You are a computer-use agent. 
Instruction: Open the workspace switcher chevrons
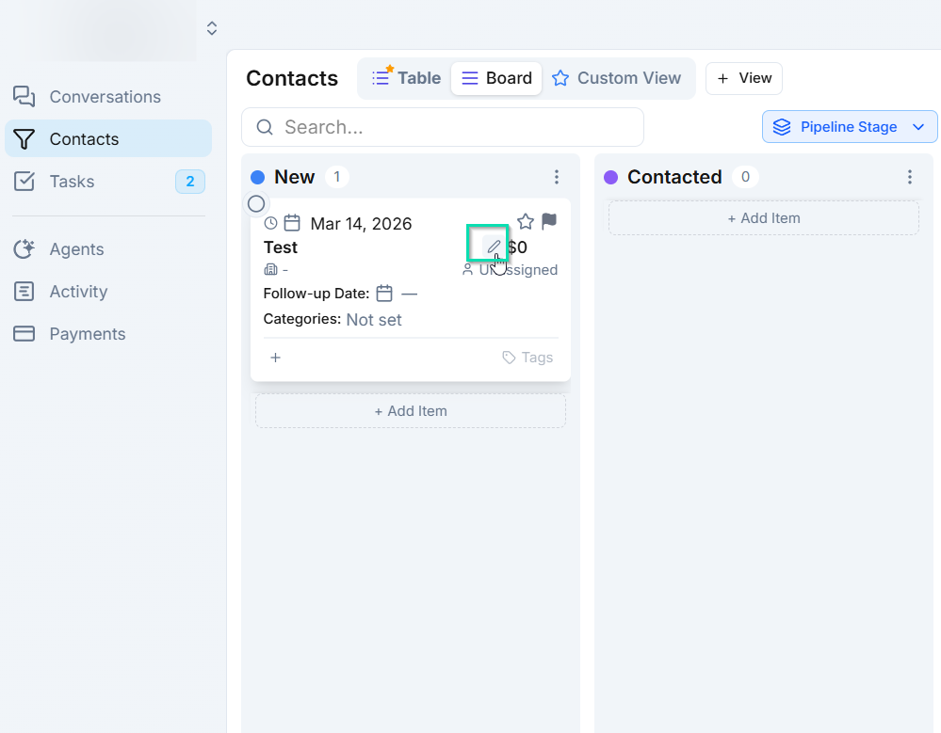click(x=211, y=28)
